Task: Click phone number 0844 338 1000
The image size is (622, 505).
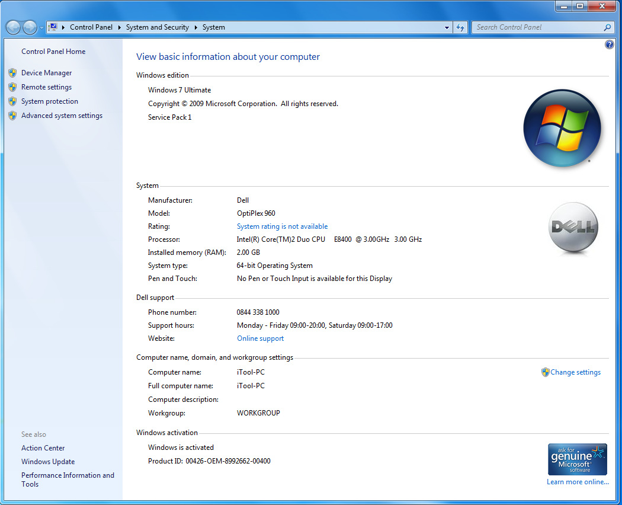Action: tap(258, 312)
